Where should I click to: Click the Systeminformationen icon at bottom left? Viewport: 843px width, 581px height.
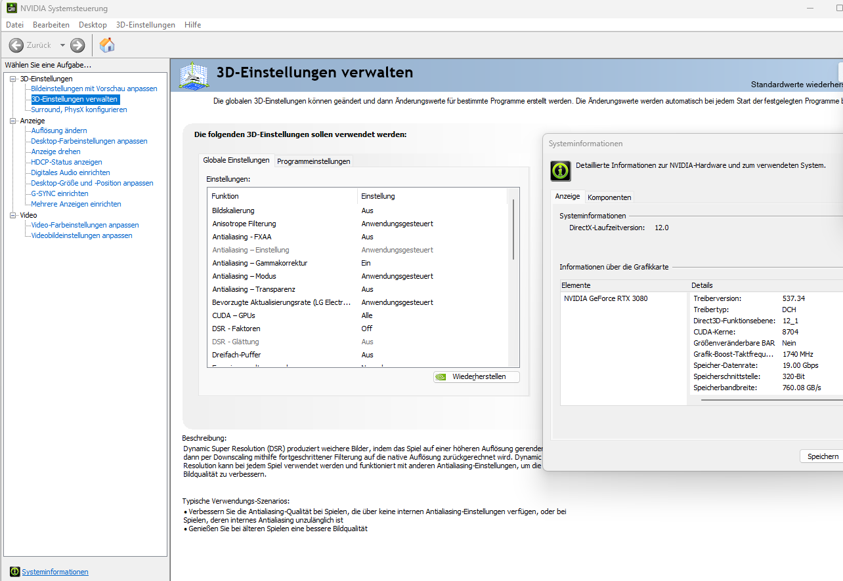click(x=15, y=572)
